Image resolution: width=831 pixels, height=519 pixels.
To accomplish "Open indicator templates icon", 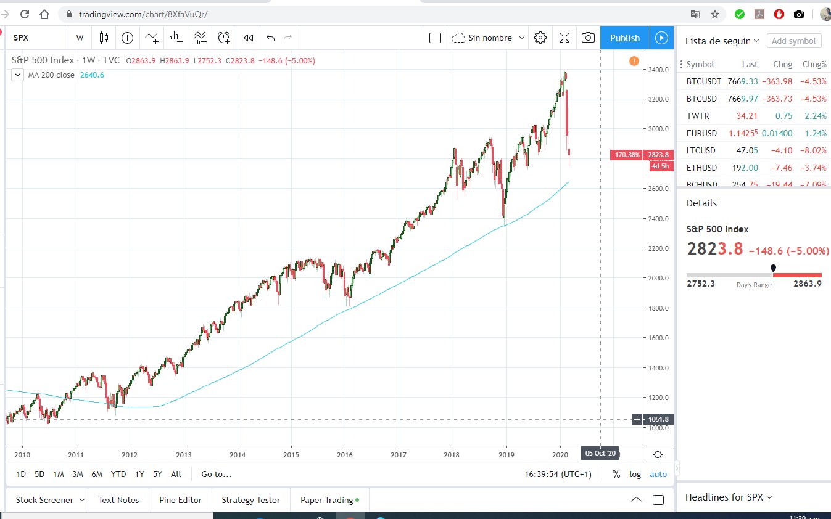I will (200, 38).
